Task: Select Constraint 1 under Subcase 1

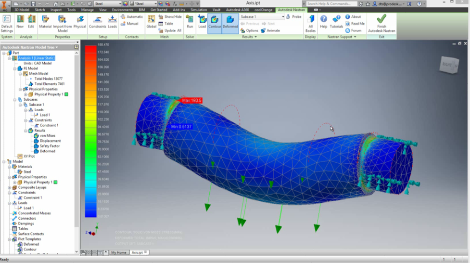Action: pos(49,125)
